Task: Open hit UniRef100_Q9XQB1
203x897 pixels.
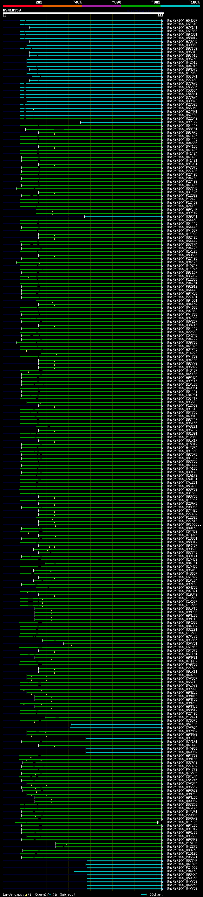Action: click(x=182, y=34)
